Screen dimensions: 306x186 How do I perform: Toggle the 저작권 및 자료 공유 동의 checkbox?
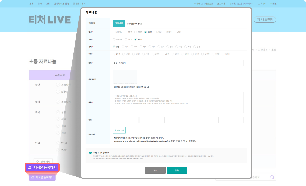[90, 152]
